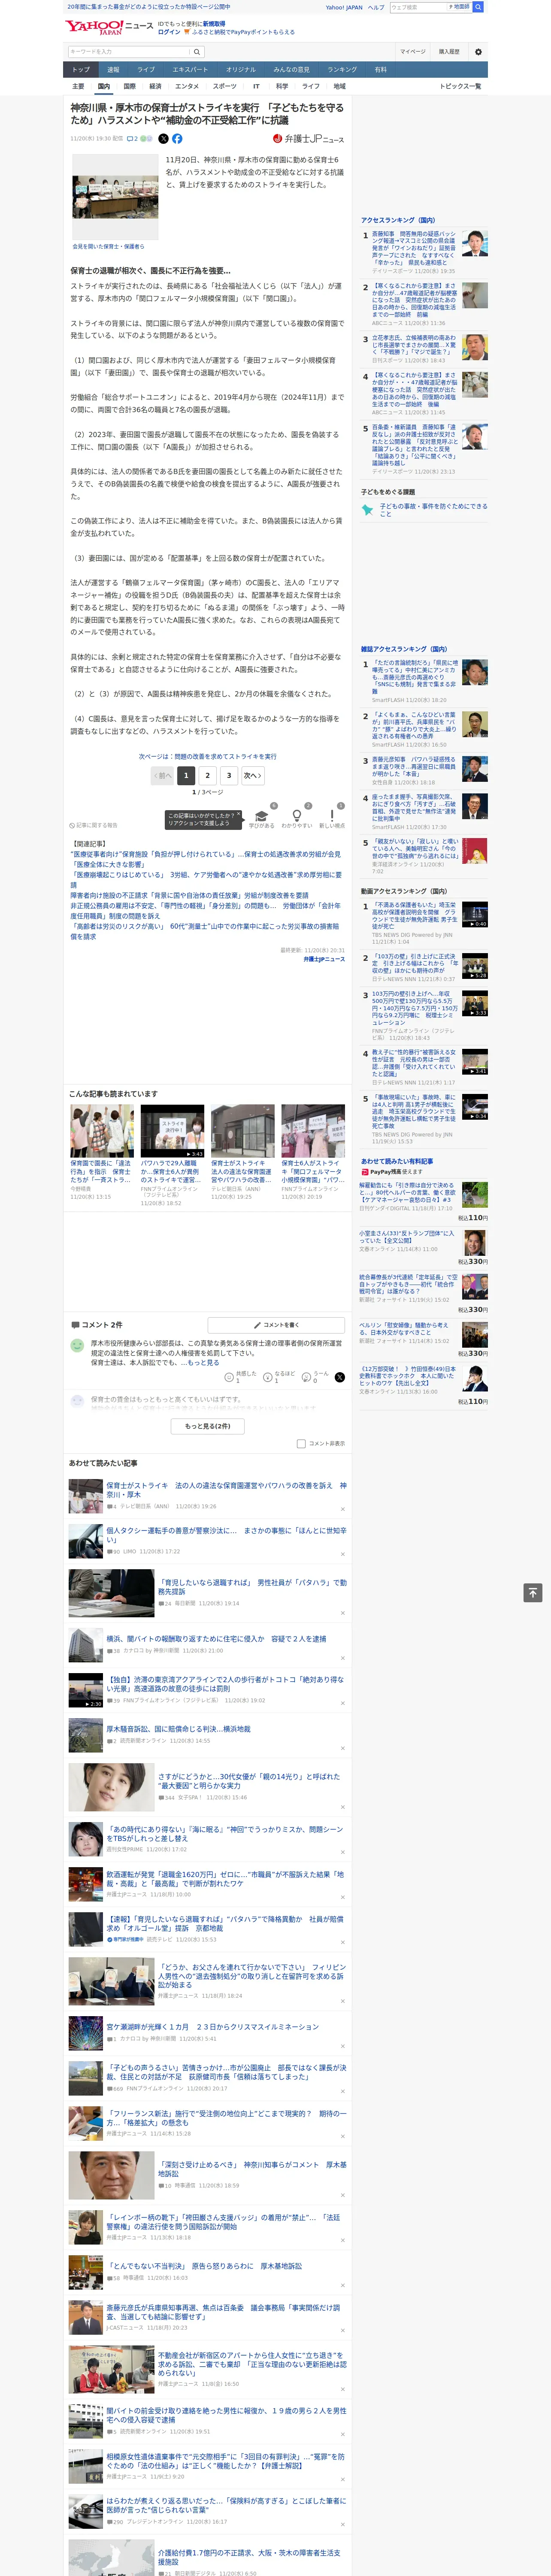Open パワハラで29人離職 video thumbnail
Screen dimensions: 551x2576
tap(172, 1131)
